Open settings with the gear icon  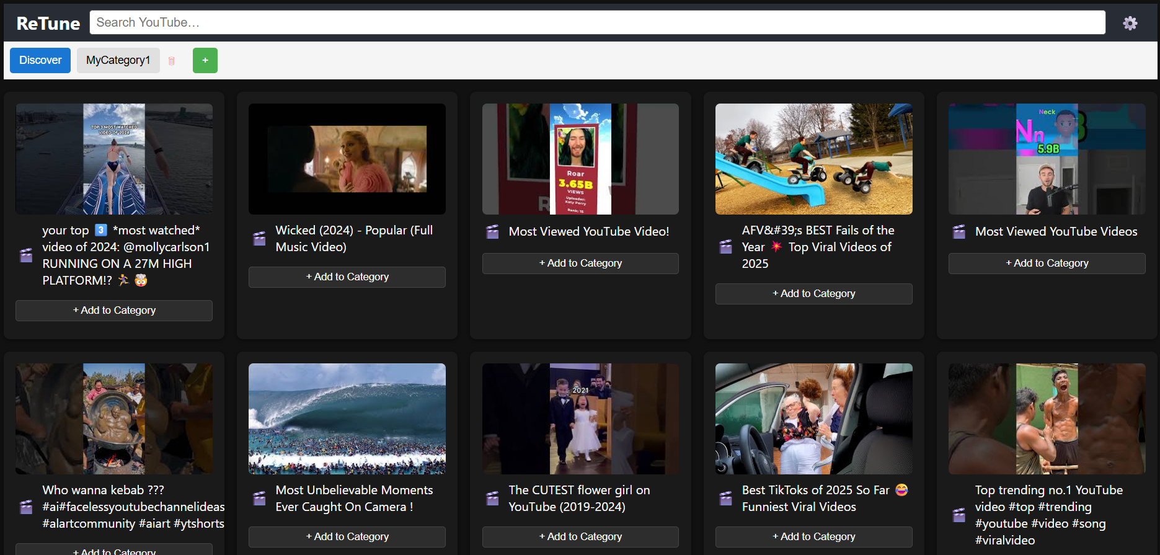click(1130, 23)
